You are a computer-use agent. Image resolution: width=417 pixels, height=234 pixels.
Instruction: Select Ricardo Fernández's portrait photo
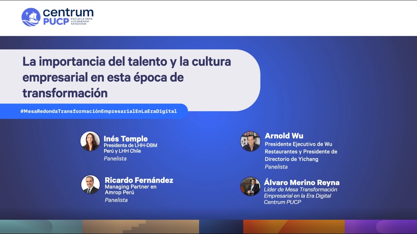pyautogui.click(x=90, y=185)
